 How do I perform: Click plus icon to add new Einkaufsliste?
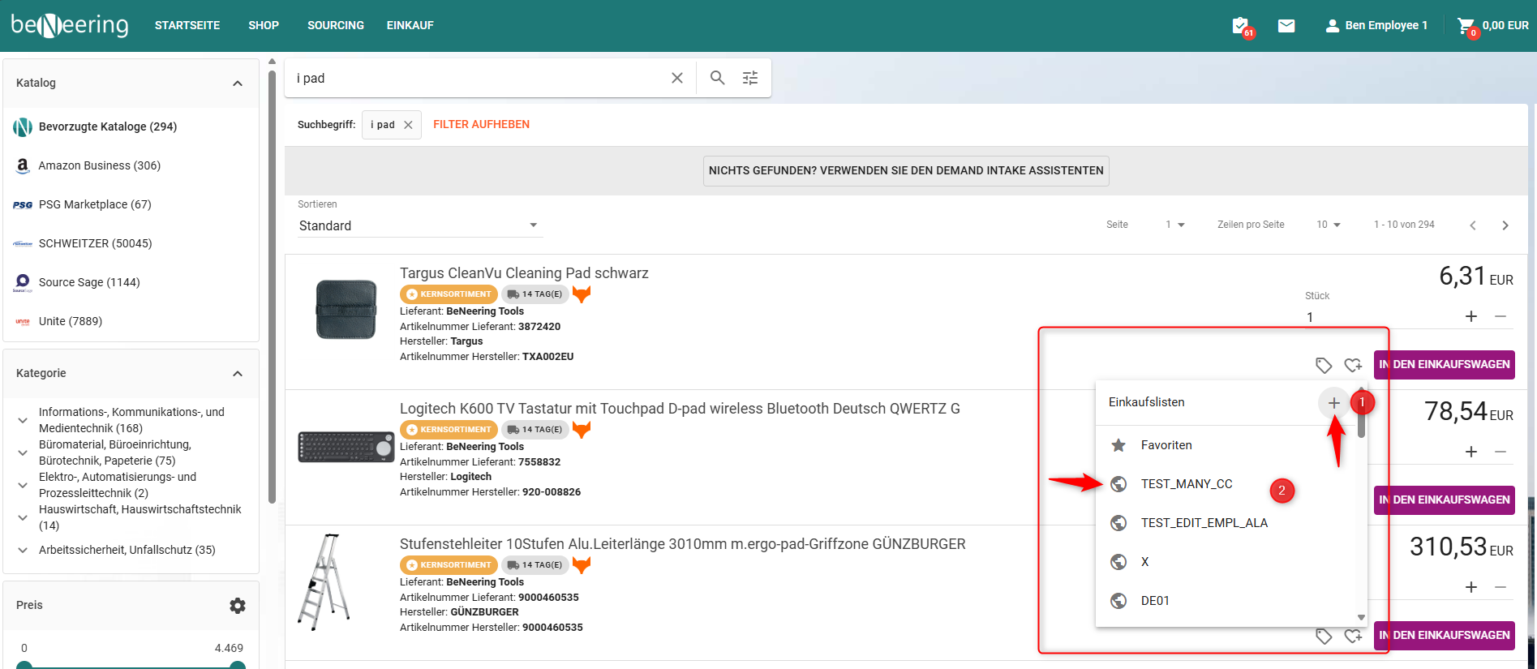click(1333, 403)
